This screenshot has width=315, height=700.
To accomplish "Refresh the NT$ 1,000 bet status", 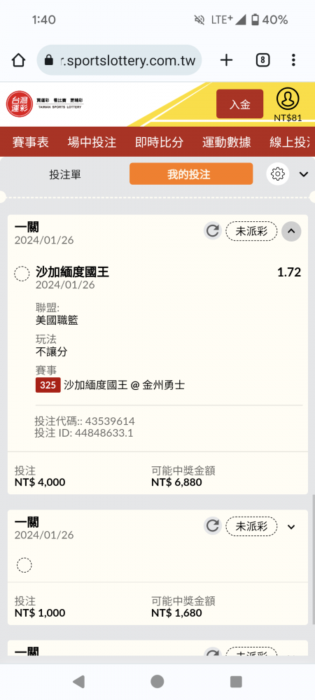I will coord(213,526).
